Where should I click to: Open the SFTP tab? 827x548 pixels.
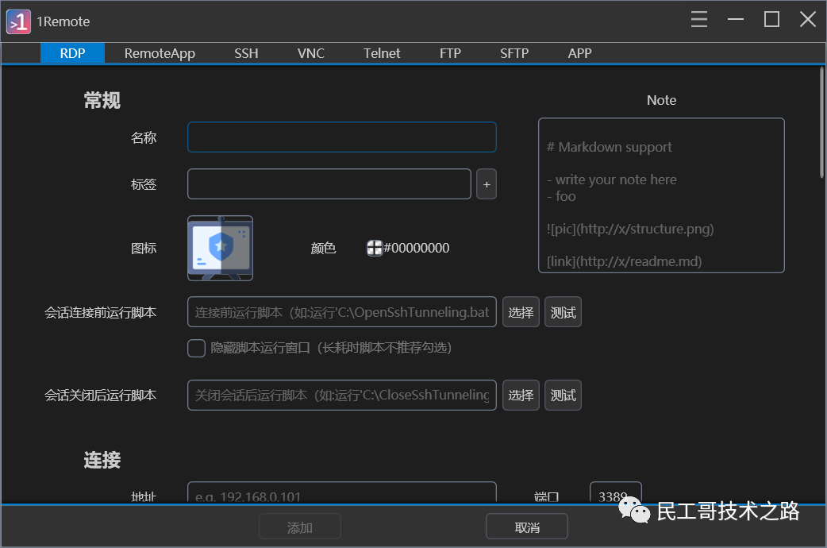(514, 53)
